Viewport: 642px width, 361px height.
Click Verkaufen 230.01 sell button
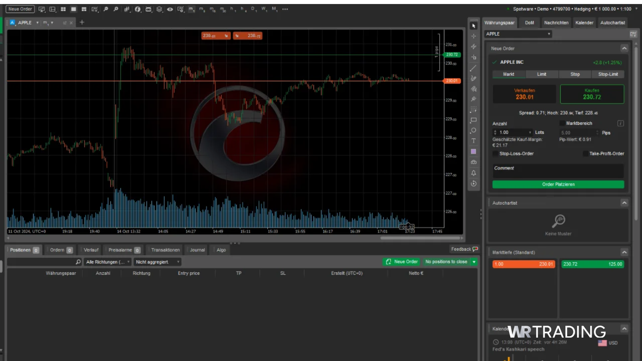(x=524, y=94)
